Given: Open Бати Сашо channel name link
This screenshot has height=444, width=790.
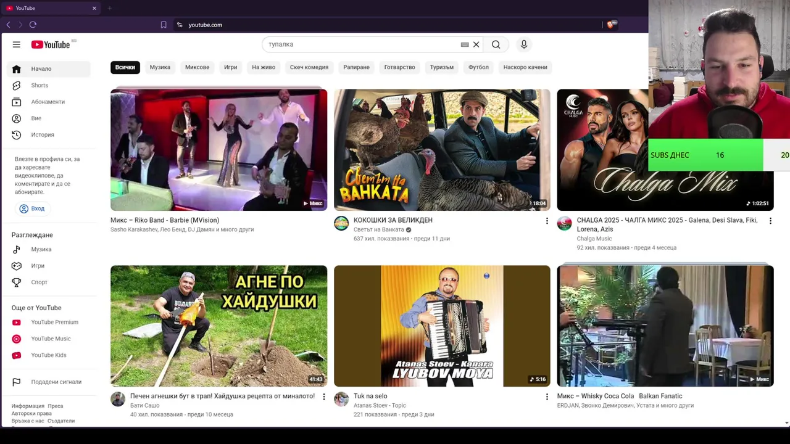Looking at the screenshot, I should (145, 406).
